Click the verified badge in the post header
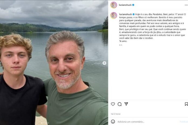The height and width of the screenshot is (125, 188). coord(133,5)
